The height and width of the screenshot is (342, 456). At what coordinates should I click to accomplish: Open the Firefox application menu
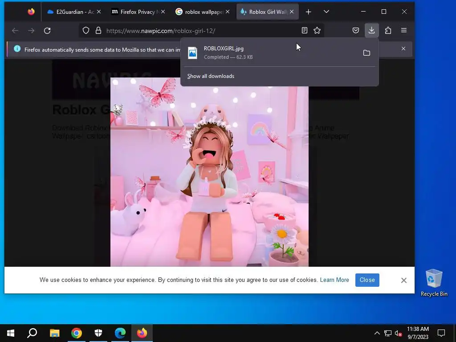coord(404,31)
